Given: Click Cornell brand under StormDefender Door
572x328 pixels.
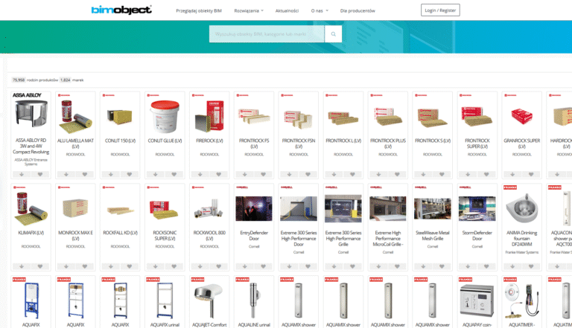Looking at the screenshot, I should pyautogui.click(x=477, y=247).
